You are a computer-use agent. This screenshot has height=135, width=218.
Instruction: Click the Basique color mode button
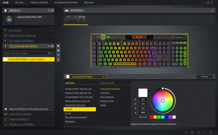143,117
